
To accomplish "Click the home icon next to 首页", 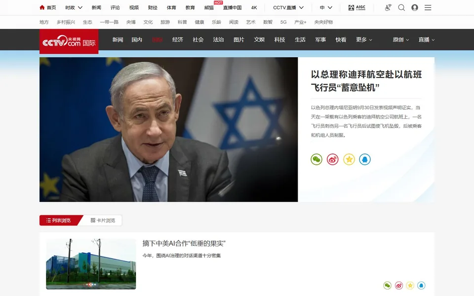I will click(42, 7).
